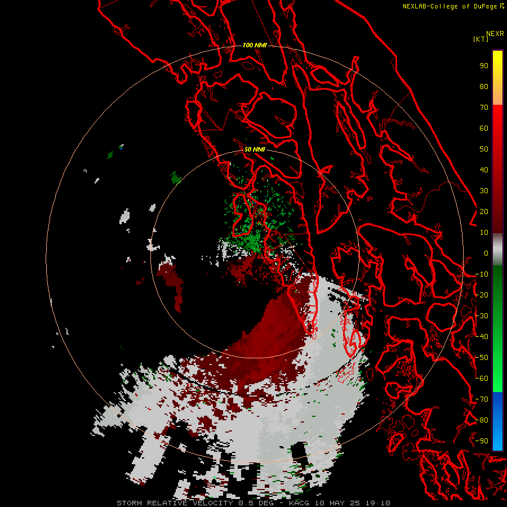Image resolution: width=507 pixels, height=507 pixels.
Task: Click the 19:10 timestamp in the caption
Action: (x=377, y=503)
